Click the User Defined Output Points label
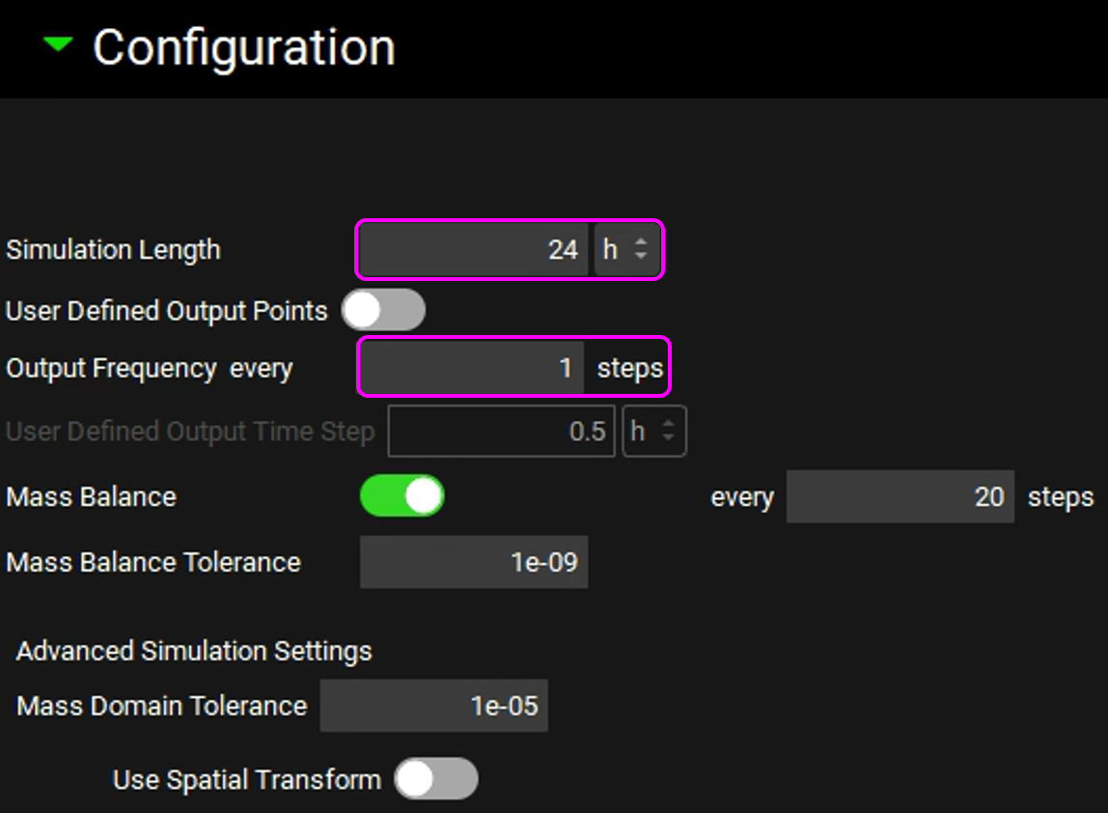Image resolution: width=1108 pixels, height=813 pixels. click(166, 311)
